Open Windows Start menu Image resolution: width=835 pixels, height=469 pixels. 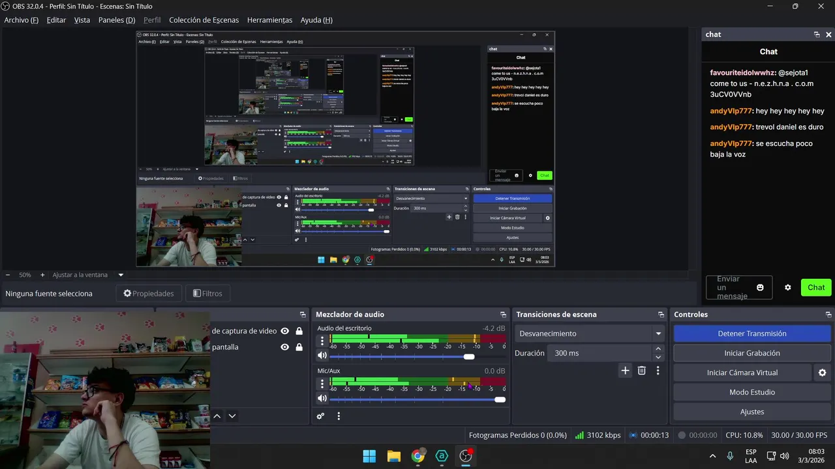[369, 456]
